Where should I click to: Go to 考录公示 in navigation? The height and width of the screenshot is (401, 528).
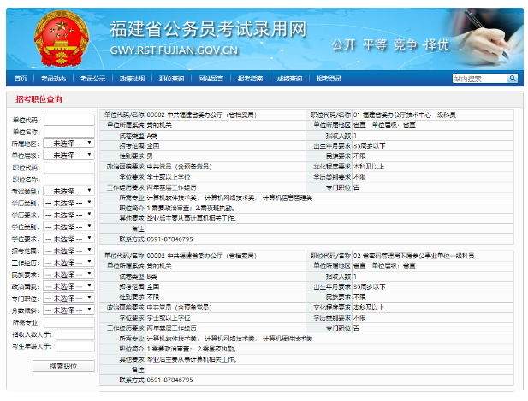click(x=92, y=79)
